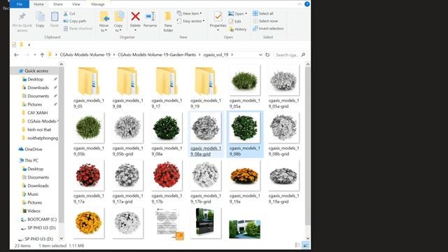Open Recent locations dropdown arrow
448x252 pixels.
point(35,55)
